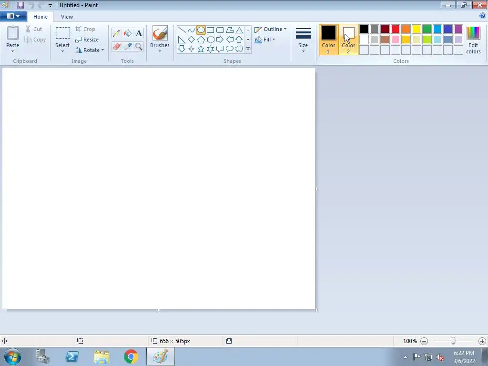Open the shape Outline dropdown
The height and width of the screenshot is (366, 488).
click(x=271, y=29)
